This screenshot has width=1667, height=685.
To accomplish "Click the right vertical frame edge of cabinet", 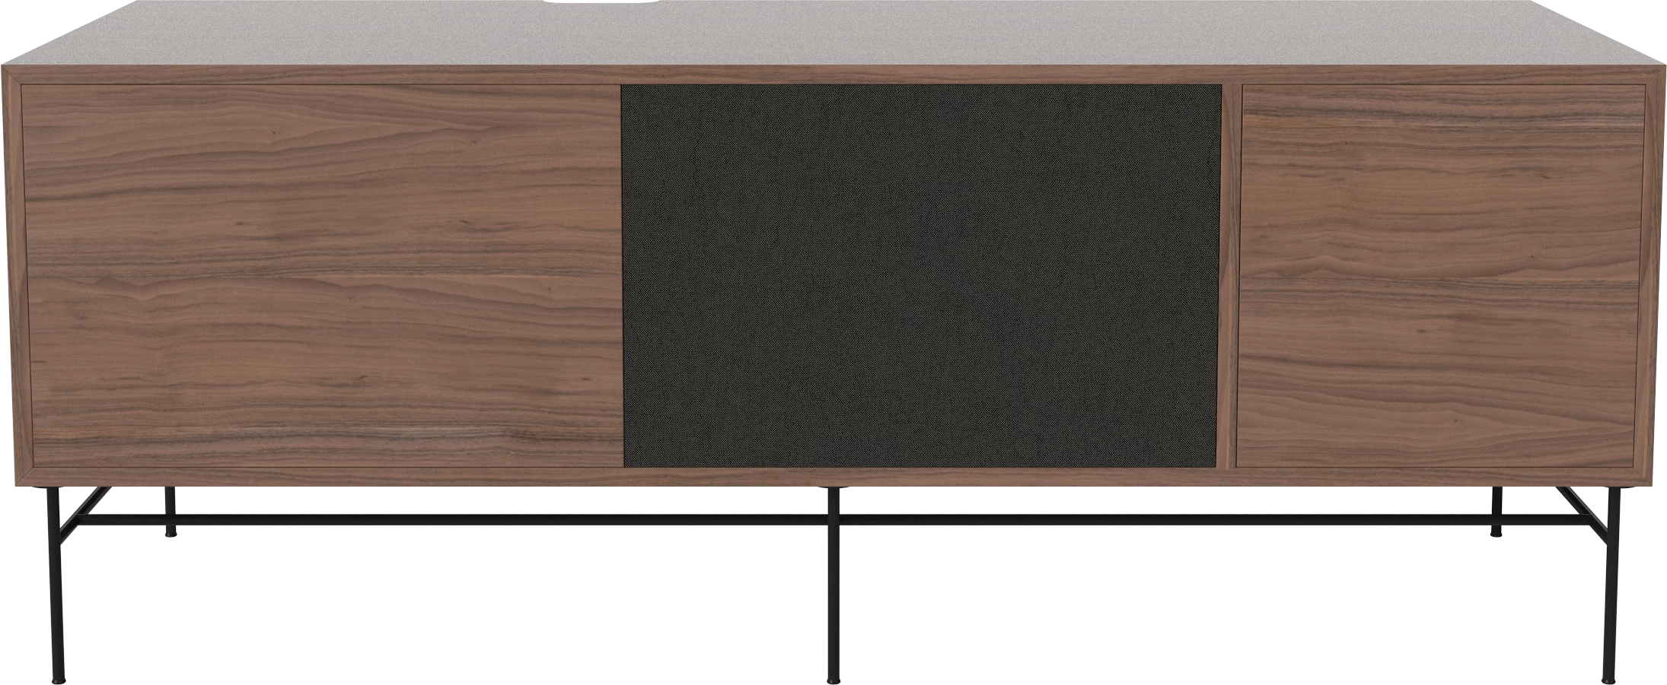I will (1656, 274).
